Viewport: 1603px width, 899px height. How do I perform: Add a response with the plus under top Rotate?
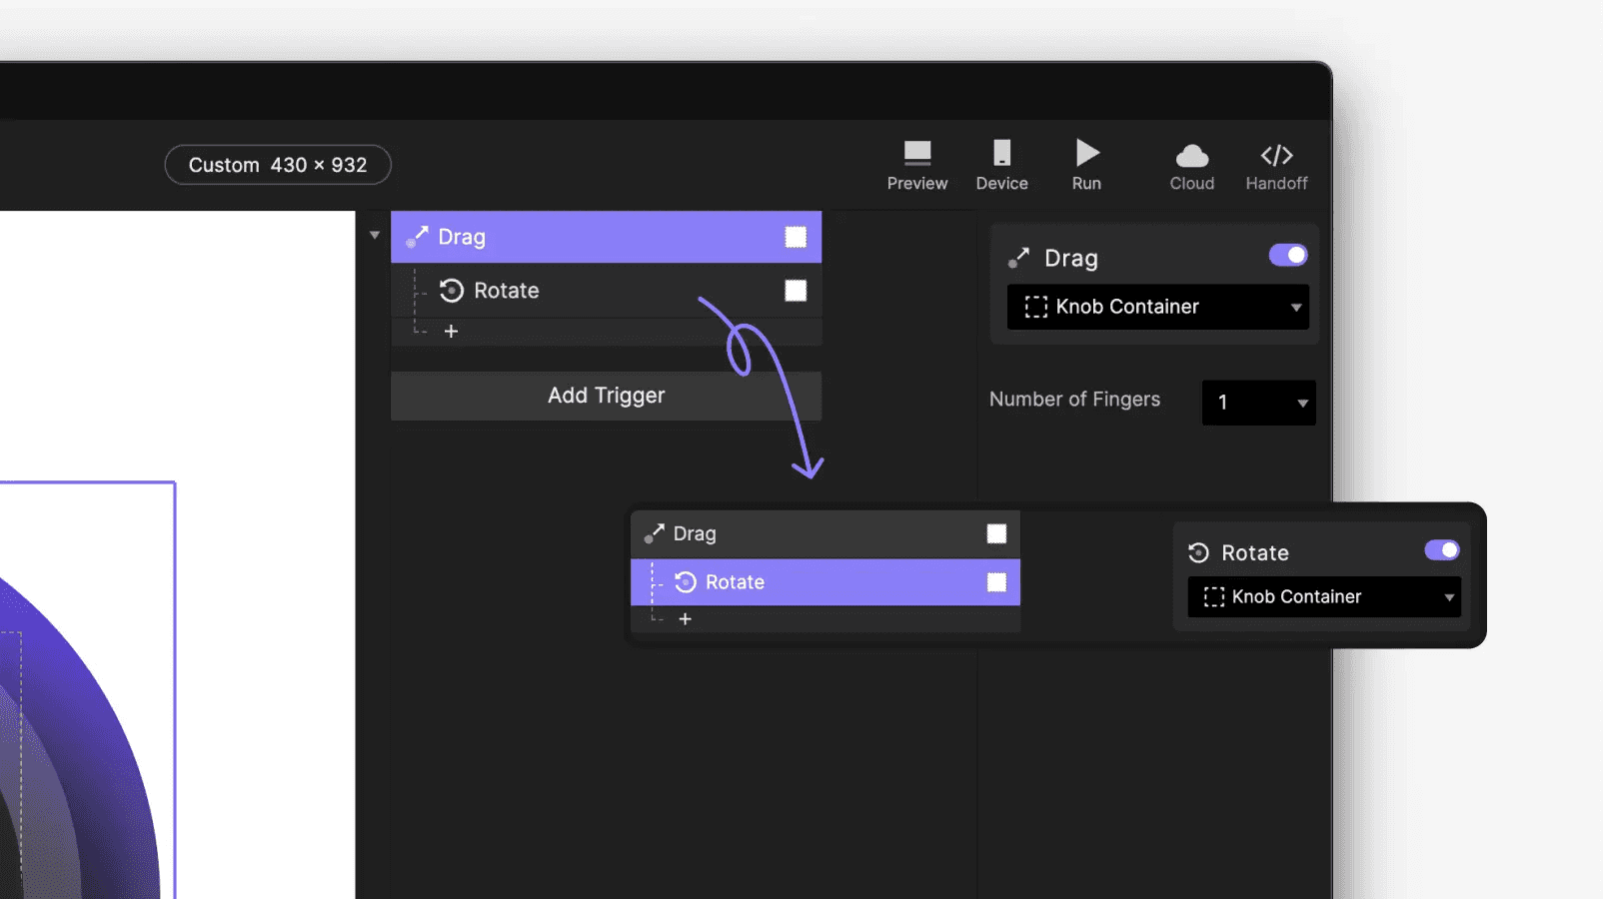point(451,331)
